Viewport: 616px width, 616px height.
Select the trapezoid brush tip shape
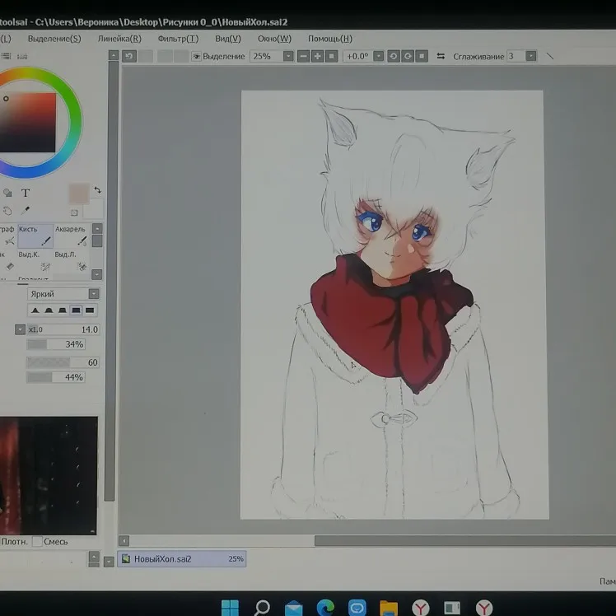click(x=62, y=310)
